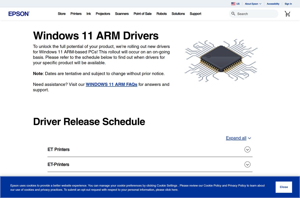Screen dimensions: 300x198
Task: Close the cookie notice banner
Action: coord(284,187)
